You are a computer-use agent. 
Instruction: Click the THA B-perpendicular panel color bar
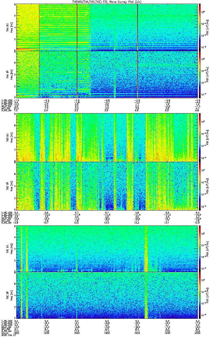[x=200, y=27]
